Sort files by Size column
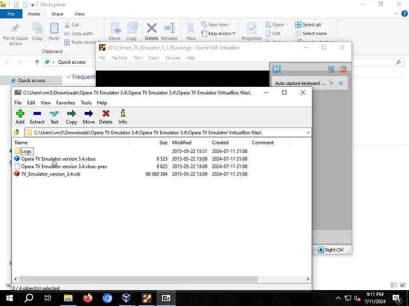 click(x=150, y=143)
